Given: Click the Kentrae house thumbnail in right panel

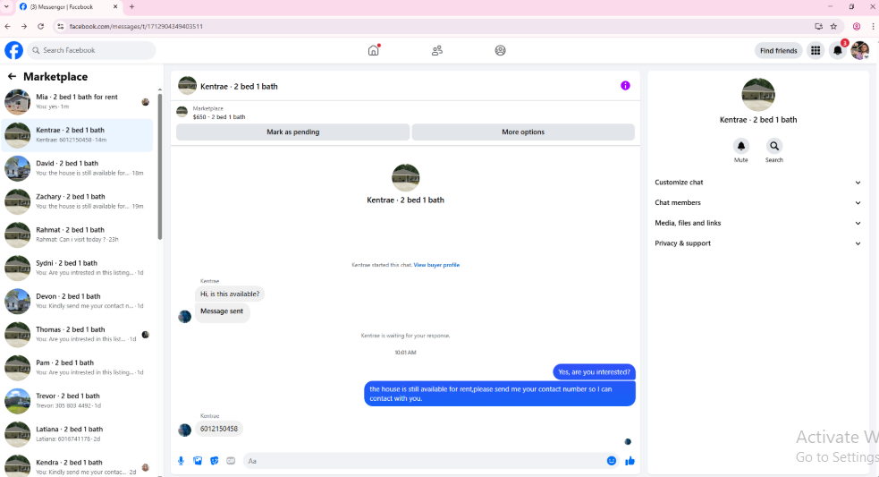Looking at the screenshot, I should pos(758,94).
